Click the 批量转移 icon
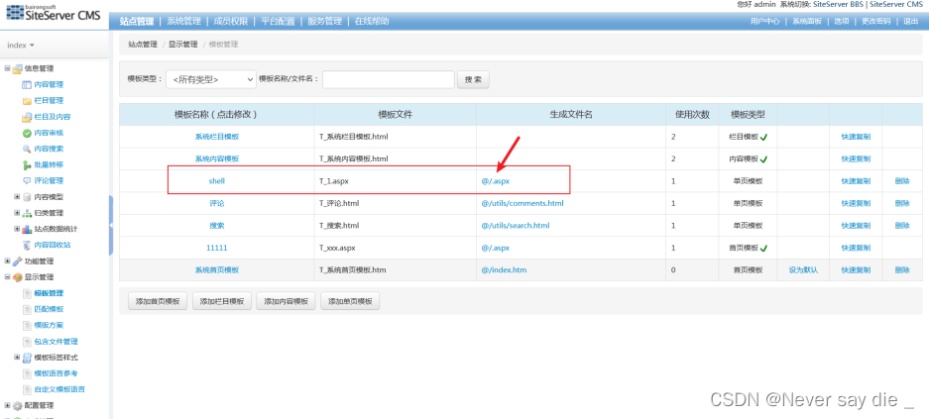 click(27, 164)
